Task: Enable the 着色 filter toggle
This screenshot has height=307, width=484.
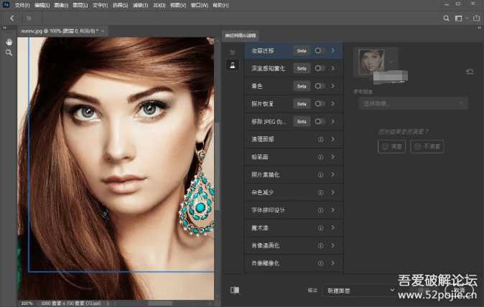Action: [319, 86]
